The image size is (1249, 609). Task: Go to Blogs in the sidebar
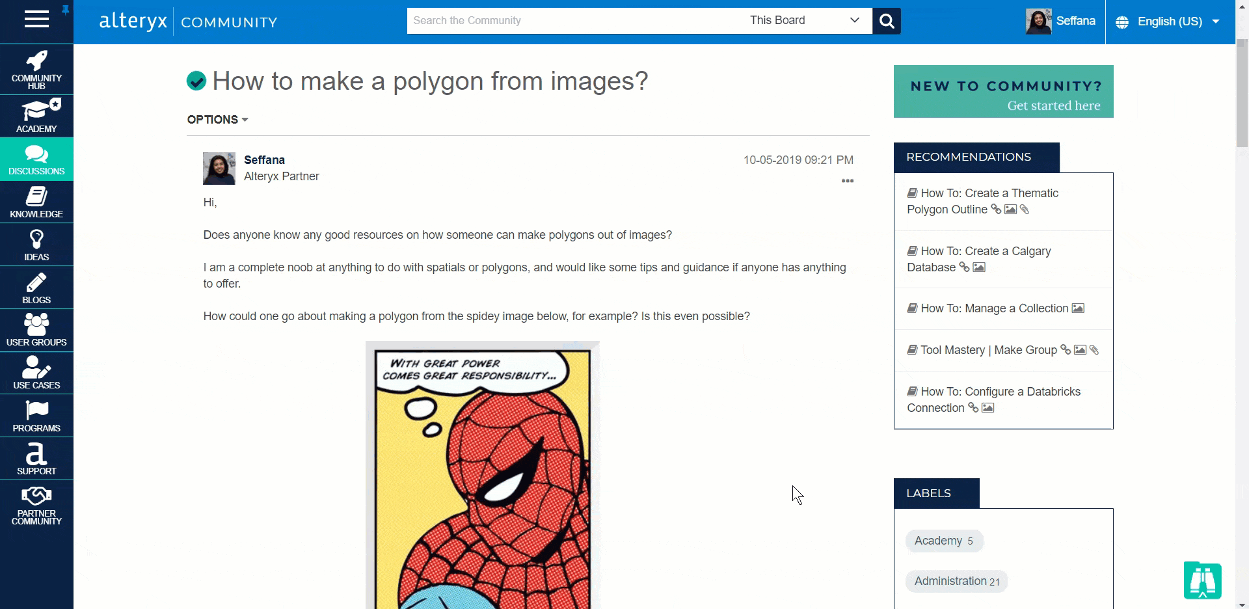click(x=36, y=288)
